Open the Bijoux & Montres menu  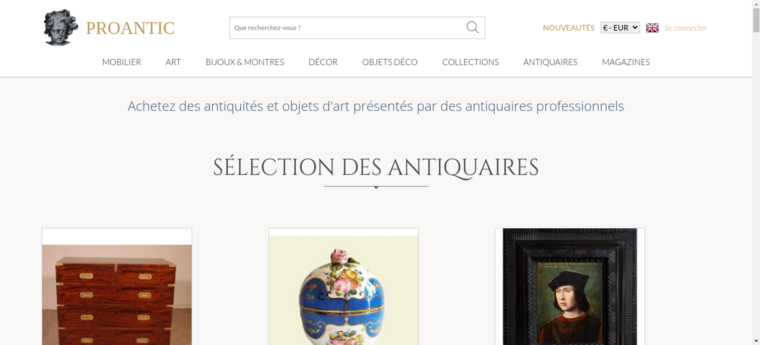[245, 62]
